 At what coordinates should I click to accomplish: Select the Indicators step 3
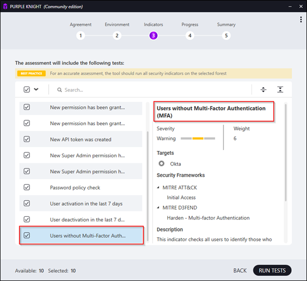pyautogui.click(x=153, y=36)
